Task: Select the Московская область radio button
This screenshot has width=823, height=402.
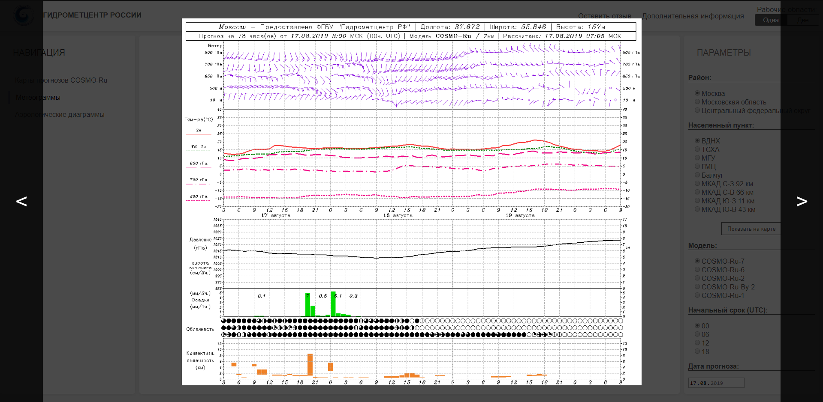Action: tap(697, 101)
